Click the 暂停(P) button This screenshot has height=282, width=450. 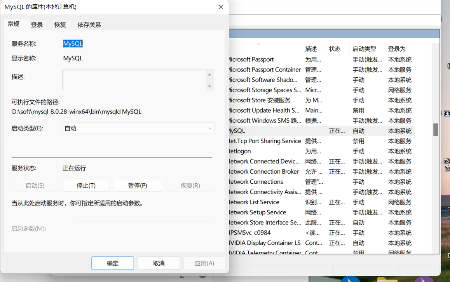point(138,186)
